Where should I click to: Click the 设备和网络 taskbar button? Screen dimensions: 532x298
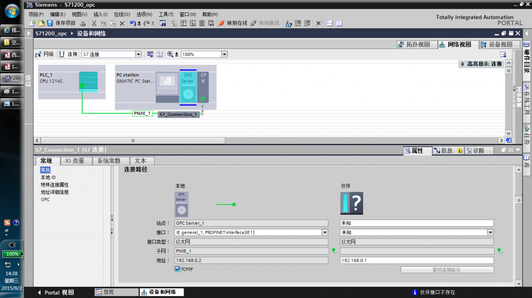click(x=162, y=292)
